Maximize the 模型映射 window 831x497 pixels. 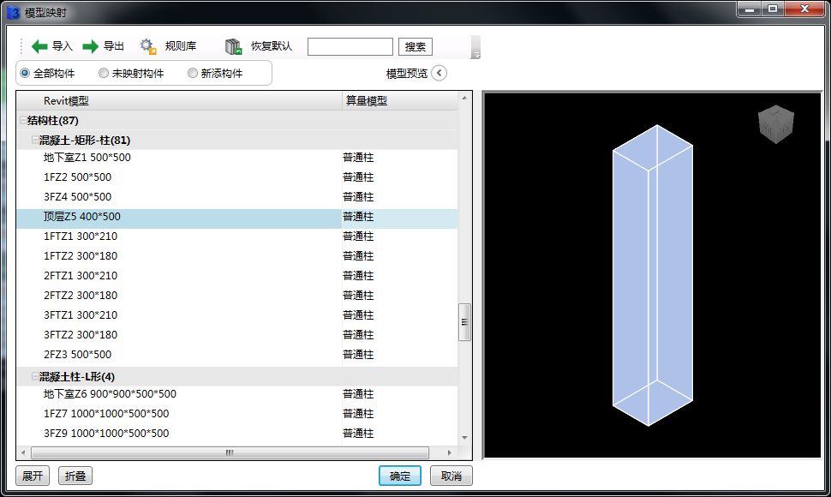point(773,9)
